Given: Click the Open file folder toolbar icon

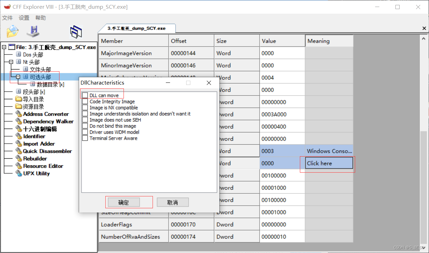Looking at the screenshot, I should click(13, 31).
